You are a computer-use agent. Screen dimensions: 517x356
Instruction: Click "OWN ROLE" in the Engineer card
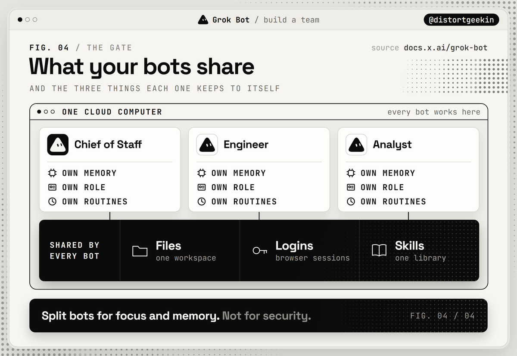pos(233,187)
